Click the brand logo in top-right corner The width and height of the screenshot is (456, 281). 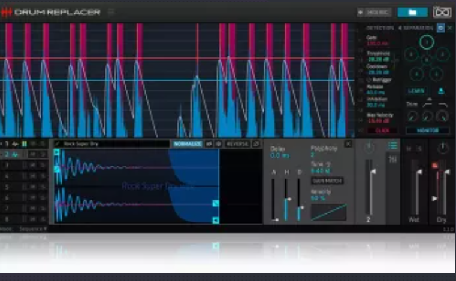coord(442,12)
